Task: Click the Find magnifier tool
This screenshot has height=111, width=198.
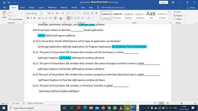Action: pyautogui.click(x=177, y=12)
